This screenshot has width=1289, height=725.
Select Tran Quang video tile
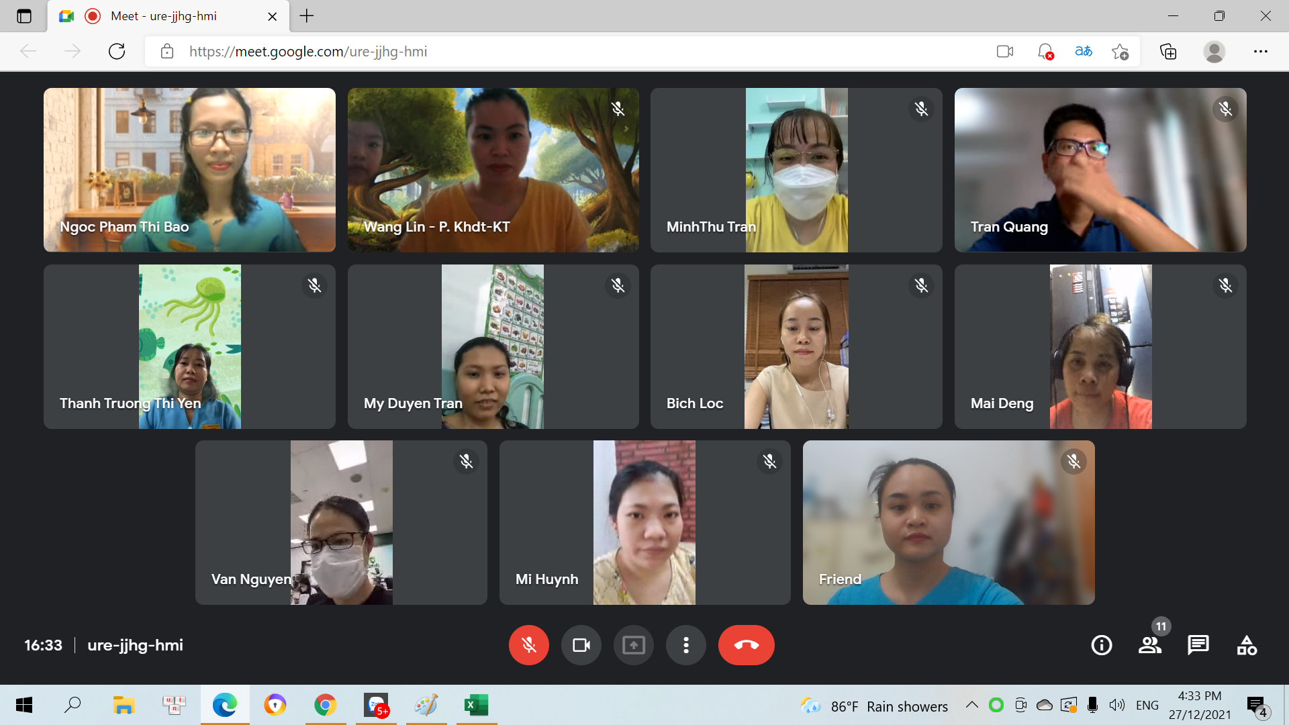[1100, 170]
